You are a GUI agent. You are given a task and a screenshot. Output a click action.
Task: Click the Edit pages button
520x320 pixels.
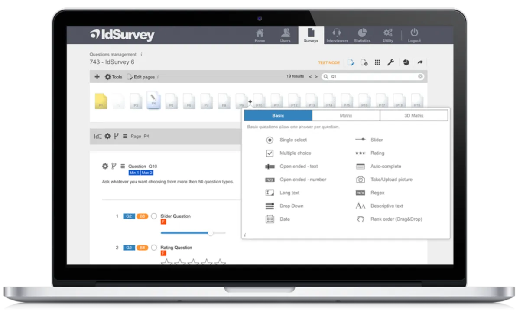pyautogui.click(x=141, y=77)
